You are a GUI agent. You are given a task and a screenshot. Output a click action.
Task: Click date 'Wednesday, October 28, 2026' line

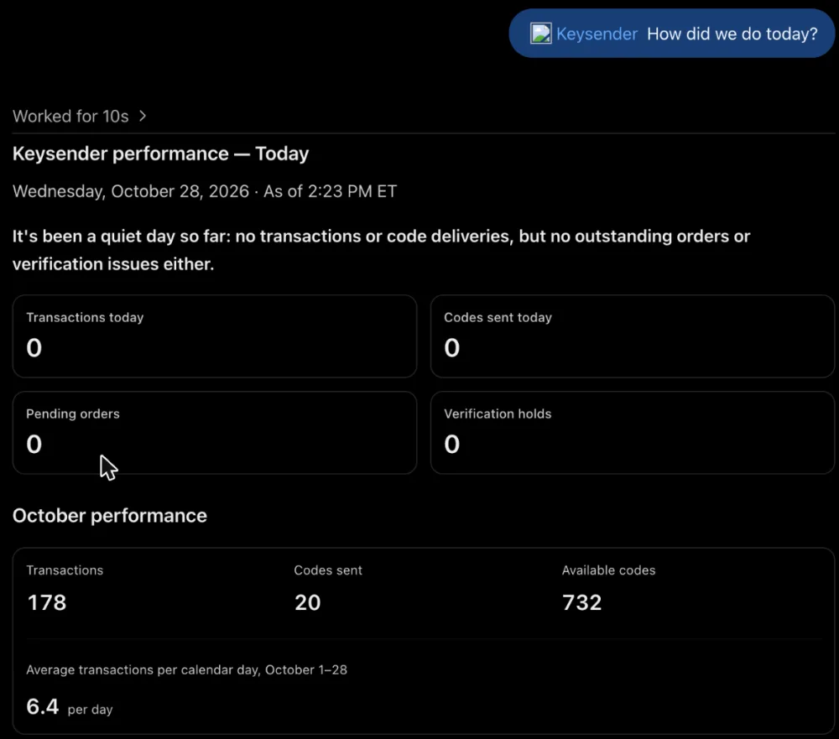coord(205,191)
